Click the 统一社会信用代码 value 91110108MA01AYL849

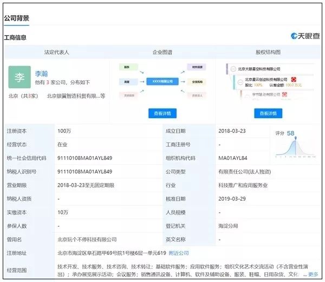(x=84, y=158)
